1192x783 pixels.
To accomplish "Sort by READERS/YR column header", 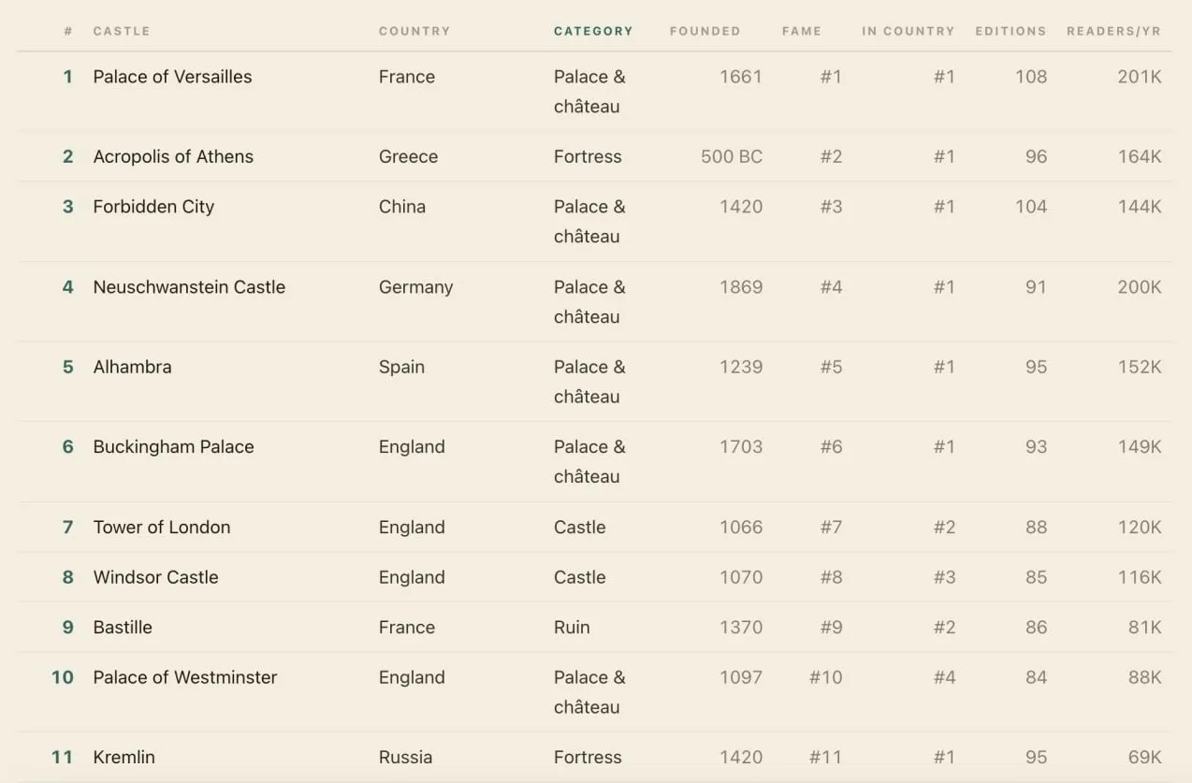I will (x=1113, y=31).
